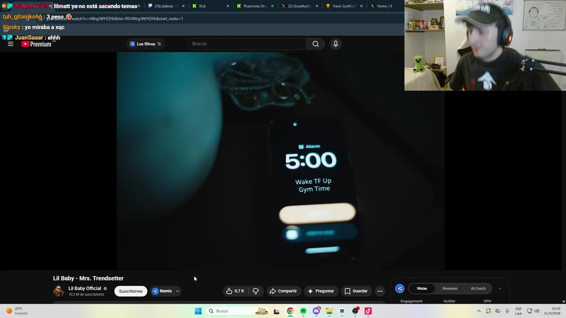Open Spotify from the taskbar
Viewport: 566px width, 318px height.
coord(303,311)
